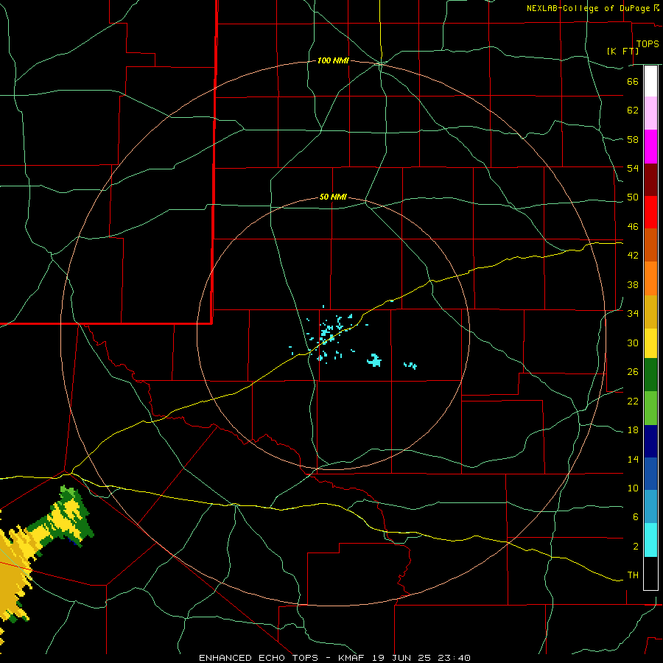Select the '34' legend value
This screenshot has height=663, width=663.
633,313
